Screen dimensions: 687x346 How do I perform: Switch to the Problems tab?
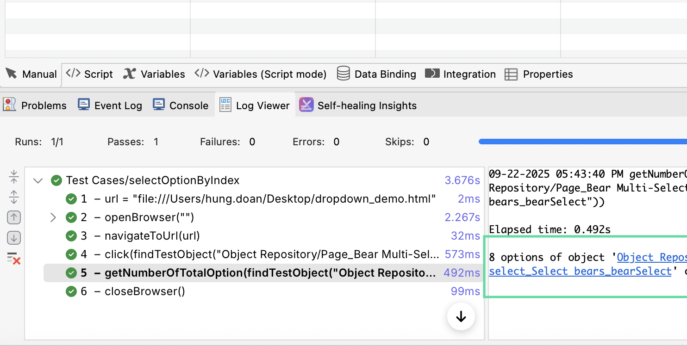[35, 105]
